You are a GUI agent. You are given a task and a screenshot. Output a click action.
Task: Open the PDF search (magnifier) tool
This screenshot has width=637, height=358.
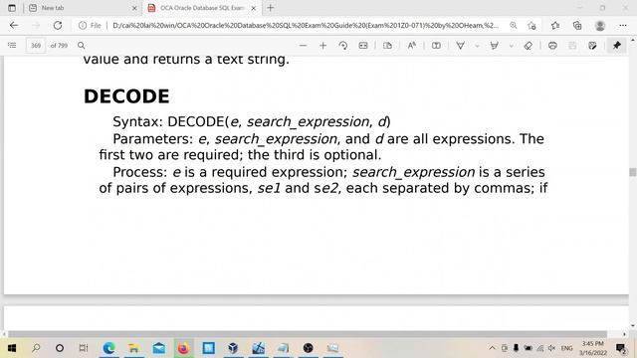pyautogui.click(x=82, y=46)
